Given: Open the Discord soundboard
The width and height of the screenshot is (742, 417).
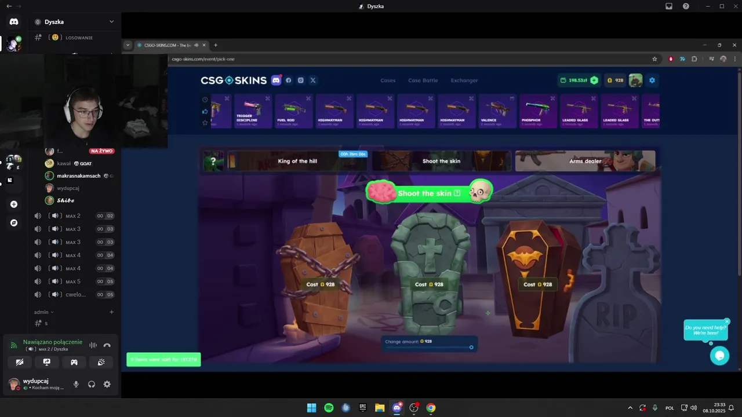Looking at the screenshot, I should tap(101, 362).
